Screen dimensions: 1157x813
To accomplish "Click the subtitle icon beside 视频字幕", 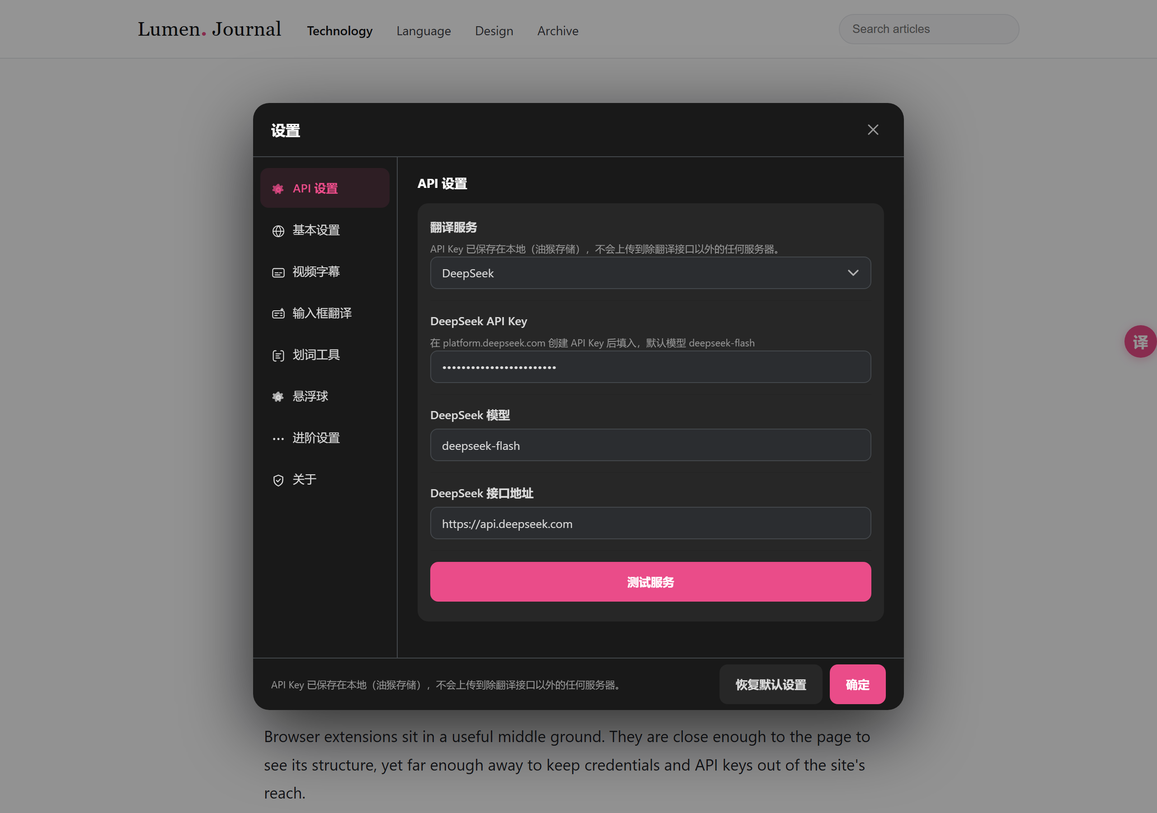I will 278,272.
